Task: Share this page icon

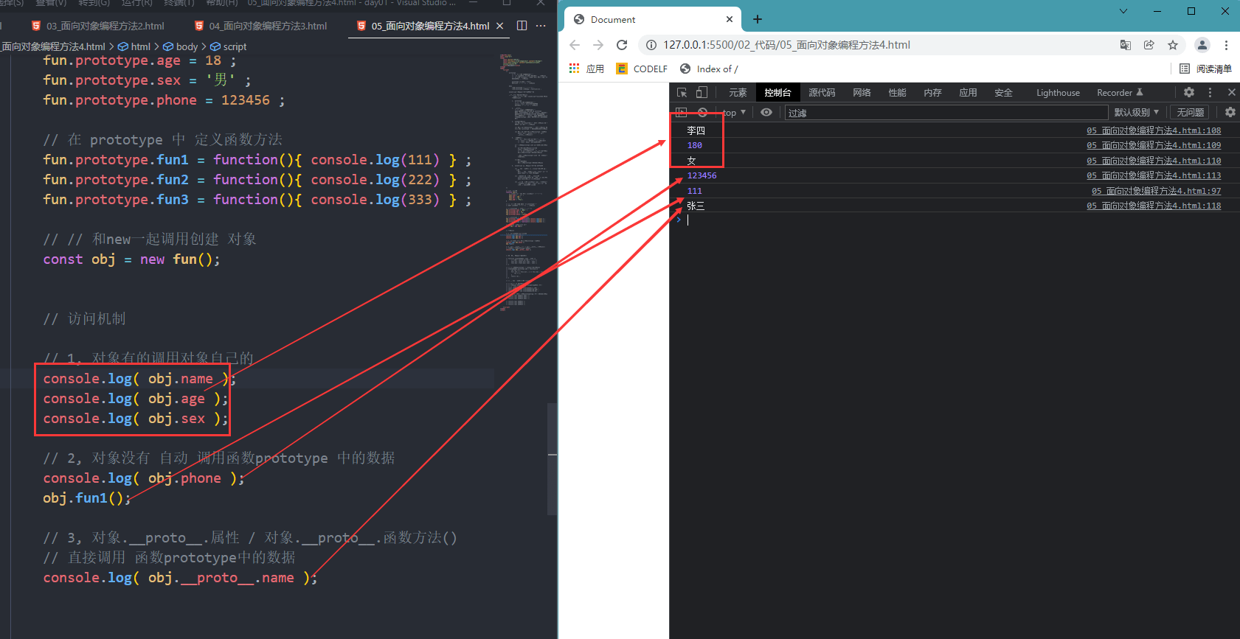Action: 1149,45
